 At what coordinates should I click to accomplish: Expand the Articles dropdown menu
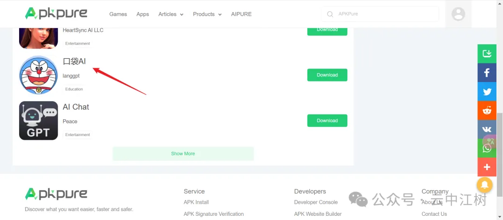point(170,14)
